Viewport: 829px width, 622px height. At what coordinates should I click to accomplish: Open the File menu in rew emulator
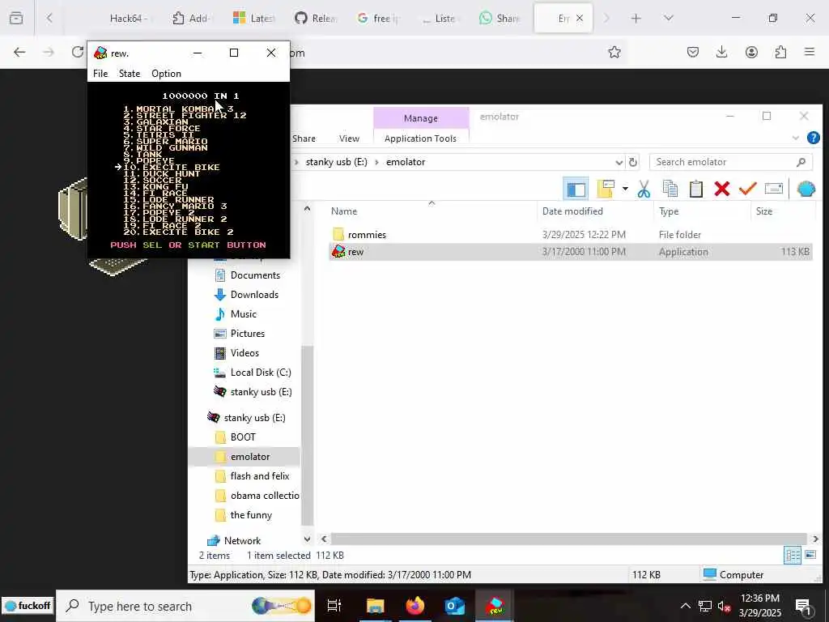coord(100,74)
